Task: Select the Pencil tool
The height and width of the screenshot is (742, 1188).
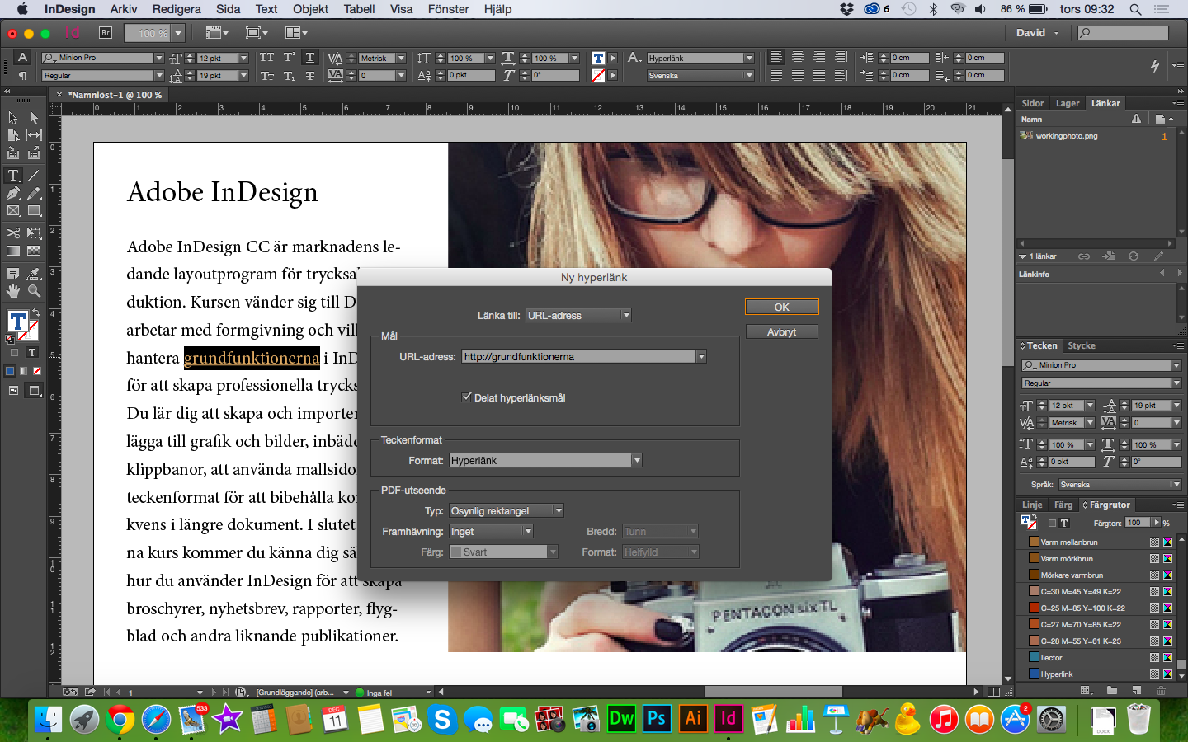Action: pos(34,193)
